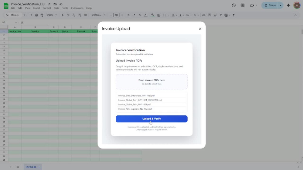Increase font size with plus button
Image resolution: width=303 pixels, height=170 pixels.
122,15
